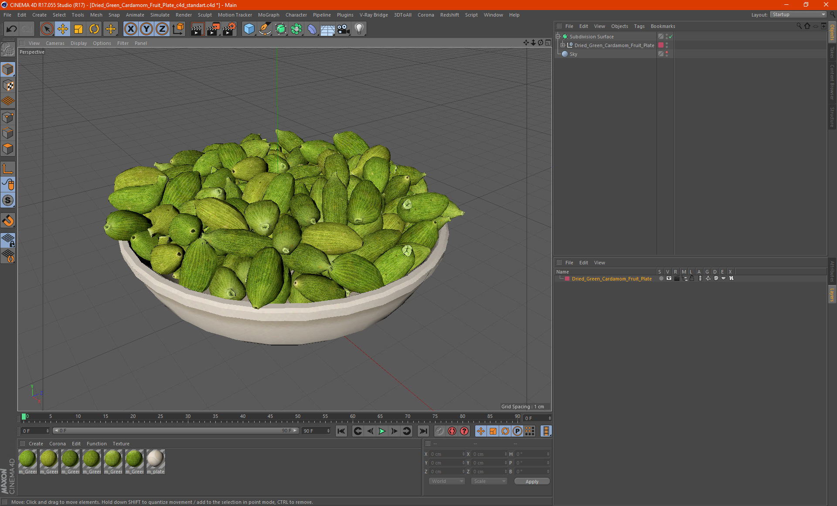Image resolution: width=837 pixels, height=506 pixels.
Task: Select the Live Selection tool
Action: [x=47, y=29]
